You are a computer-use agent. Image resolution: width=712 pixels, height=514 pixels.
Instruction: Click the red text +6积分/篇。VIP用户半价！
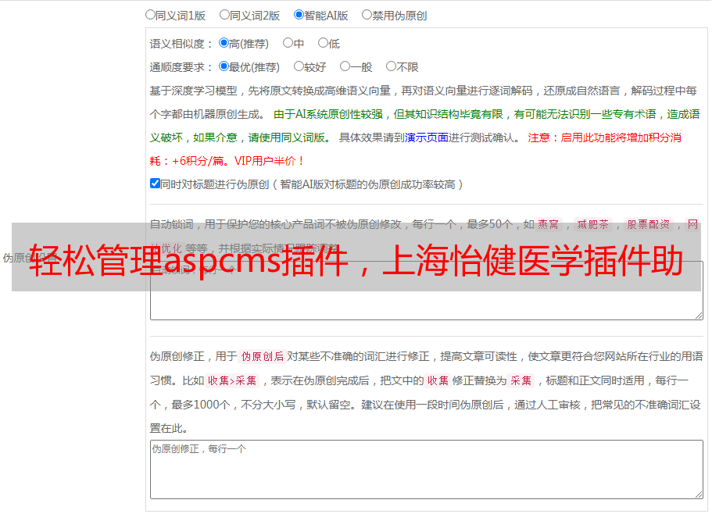point(238,161)
